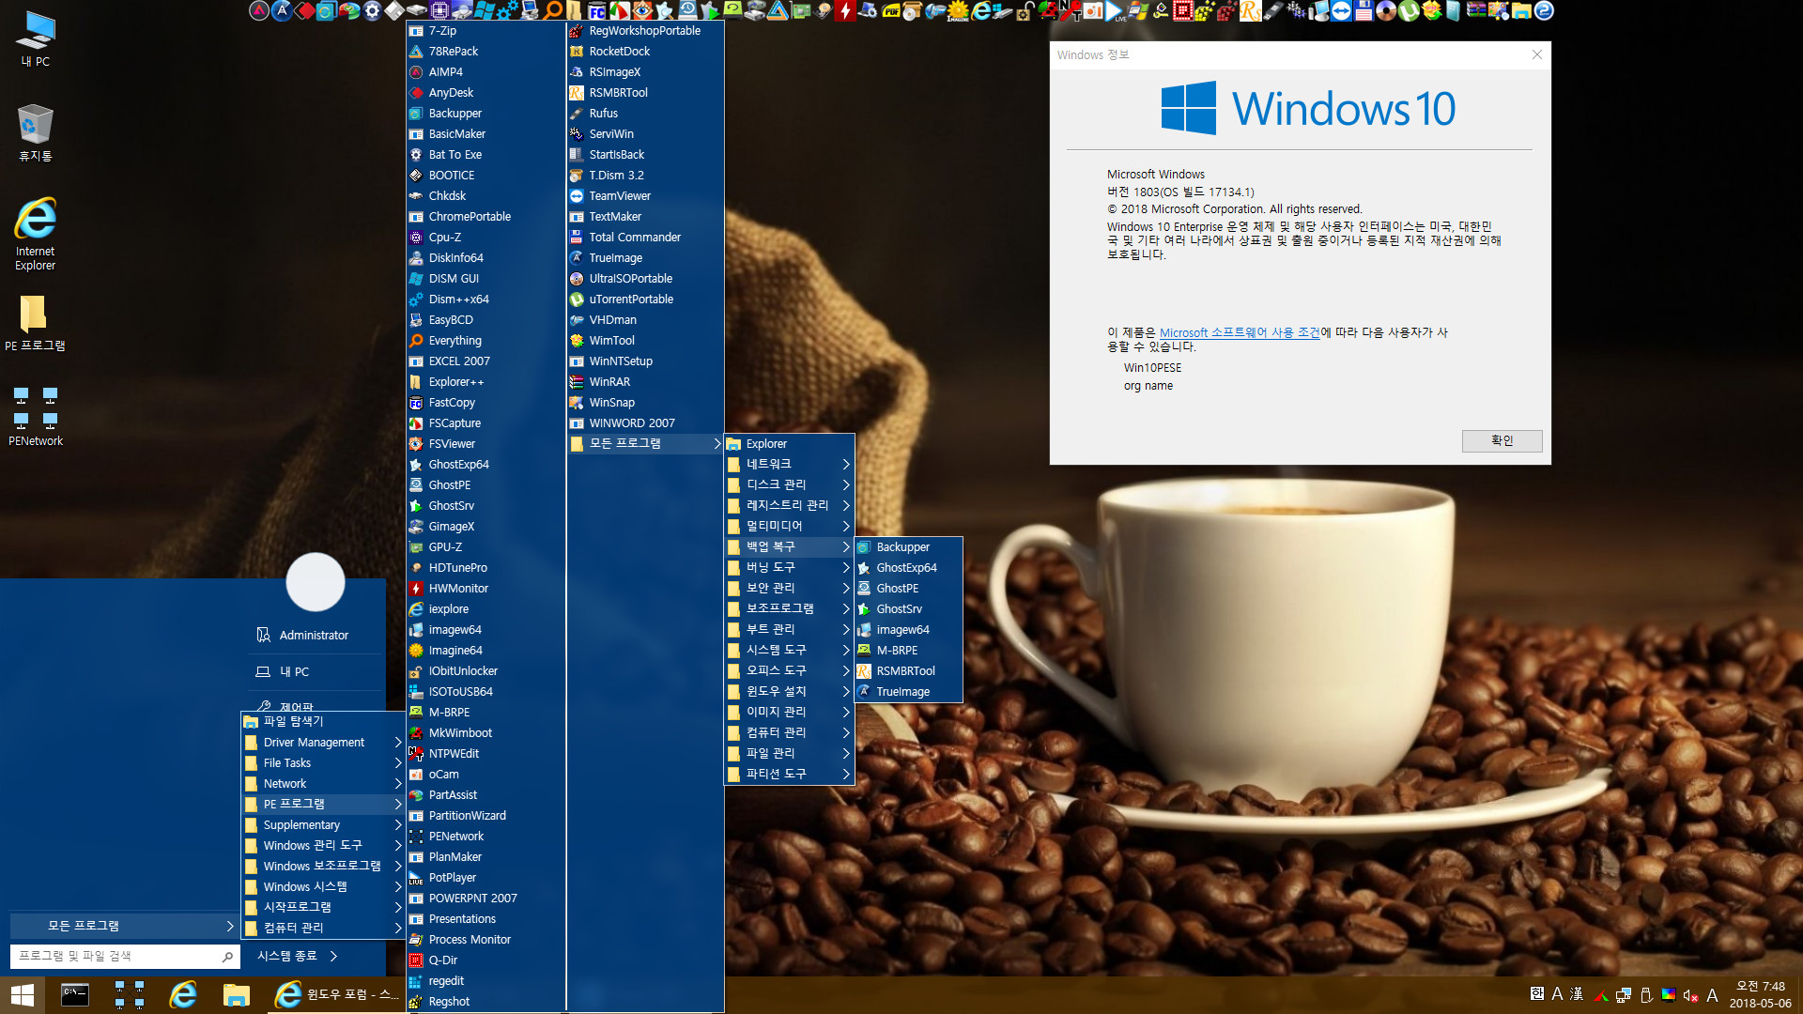This screenshot has width=1803, height=1014.
Task: Open the PENetwork desktop icon
Action: [36, 416]
